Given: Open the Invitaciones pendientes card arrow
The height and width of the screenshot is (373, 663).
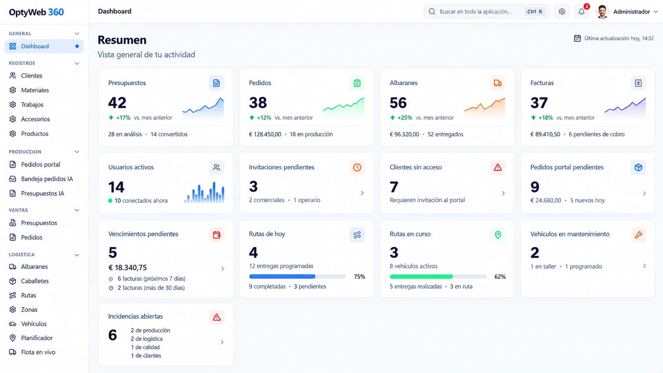Looking at the screenshot, I should [x=362, y=193].
